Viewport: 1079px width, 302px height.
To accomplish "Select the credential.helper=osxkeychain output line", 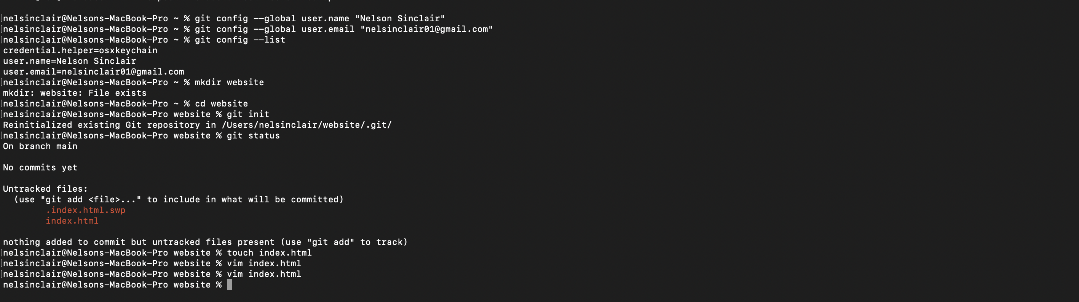I will point(80,50).
